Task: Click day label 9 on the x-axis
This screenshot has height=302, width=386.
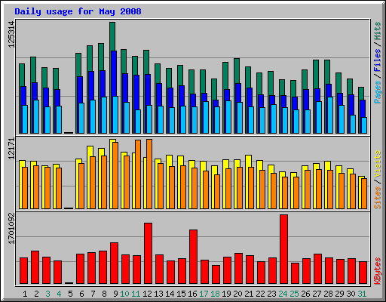Action: click(x=115, y=294)
